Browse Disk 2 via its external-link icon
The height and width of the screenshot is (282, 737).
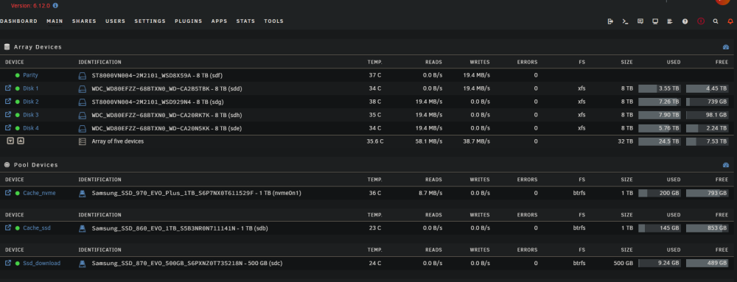coord(8,102)
